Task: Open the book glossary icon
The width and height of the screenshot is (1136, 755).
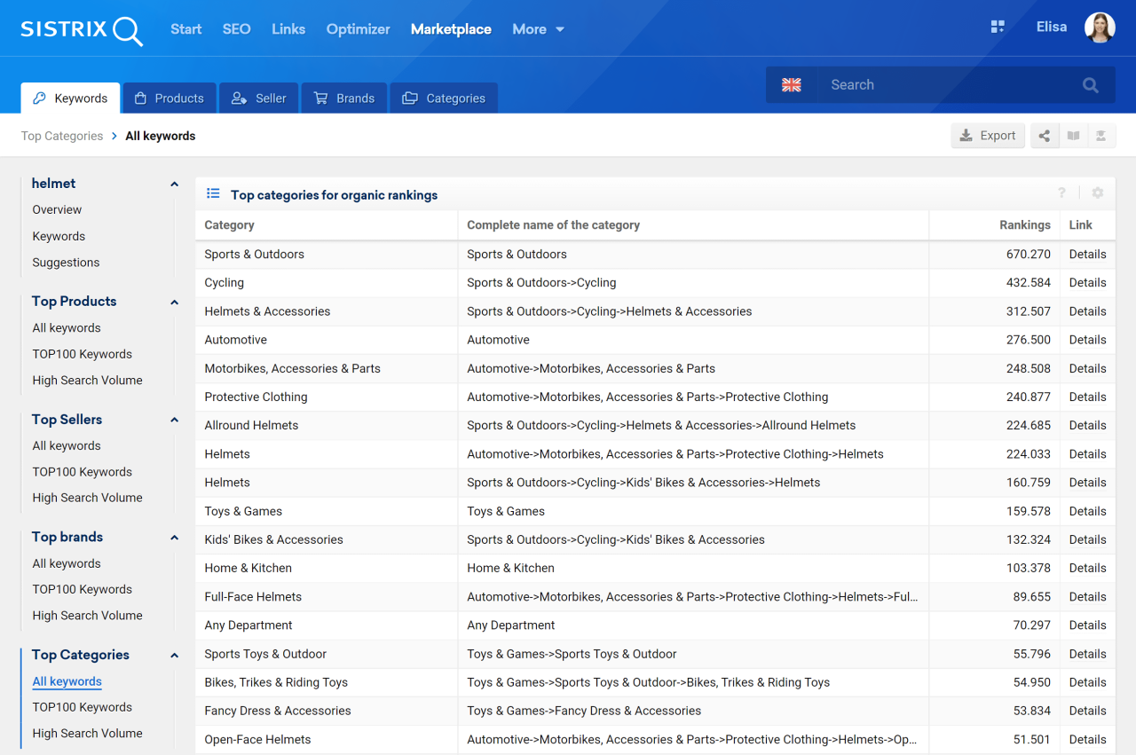Action: point(1073,135)
